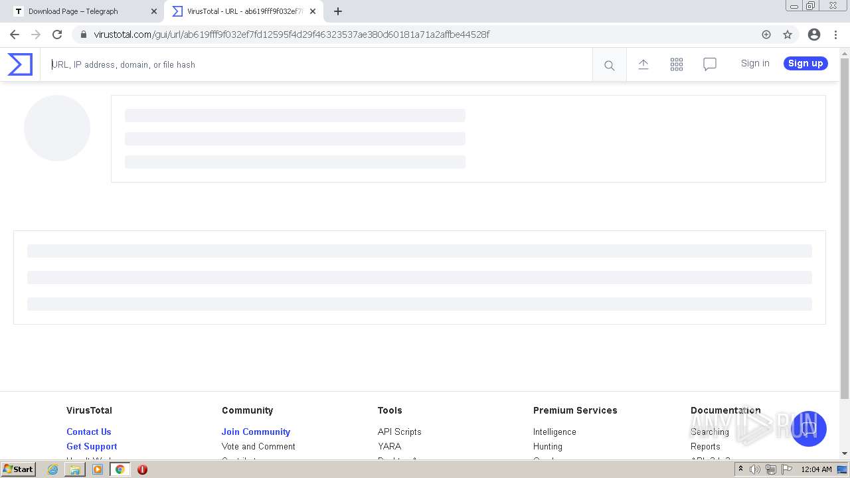Click the browser forward arrow
Image resolution: width=850 pixels, height=478 pixels.
pyautogui.click(x=36, y=35)
